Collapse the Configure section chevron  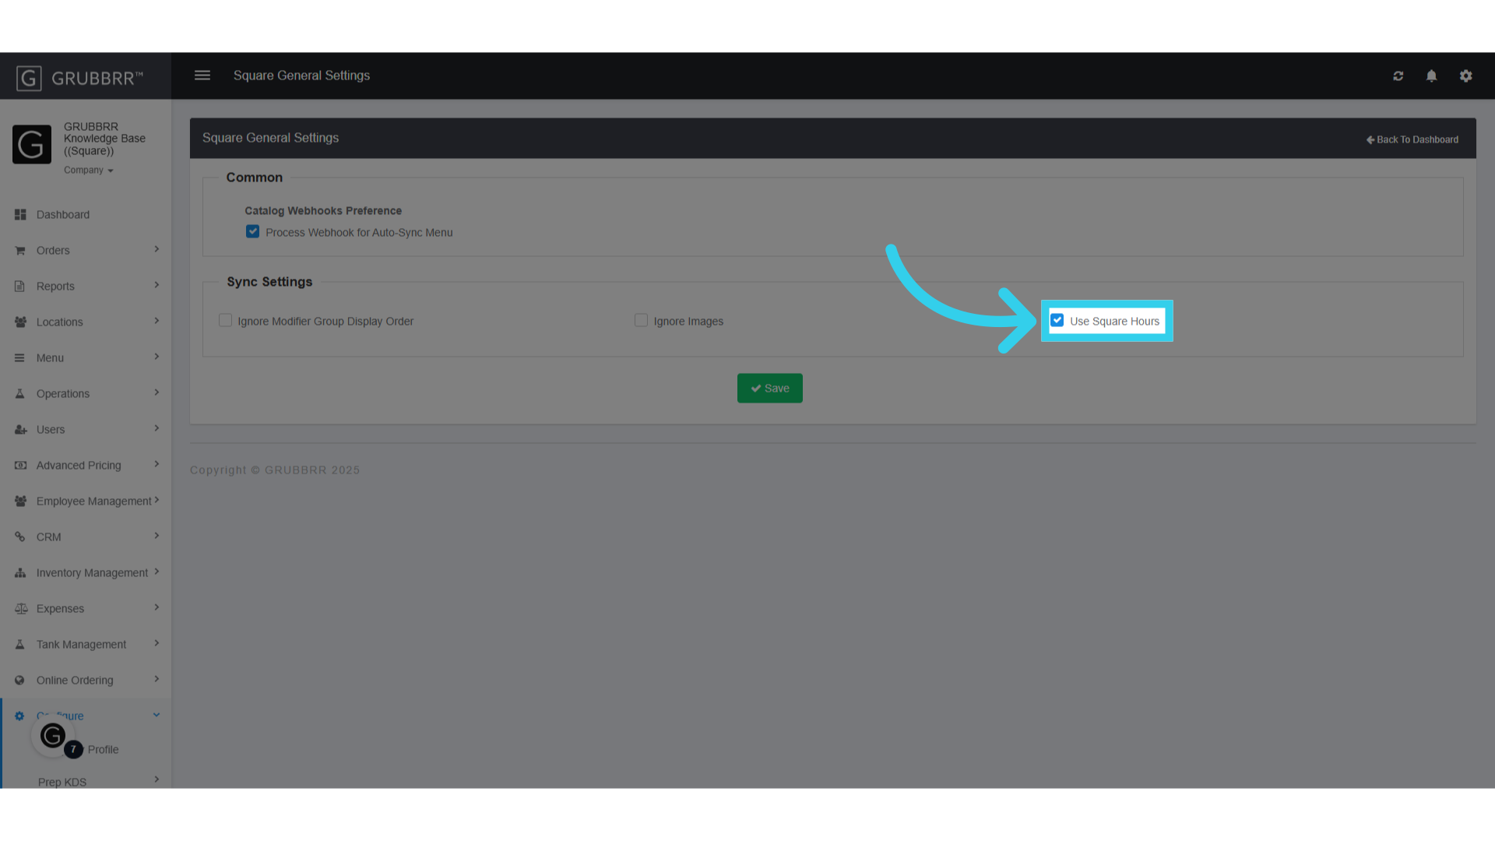pyautogui.click(x=157, y=715)
